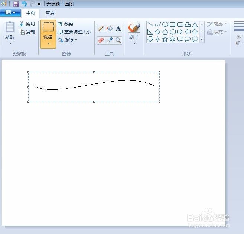This screenshot has width=244, height=234.
Task: Click the left-middle selection handle
Action: click(x=28, y=87)
